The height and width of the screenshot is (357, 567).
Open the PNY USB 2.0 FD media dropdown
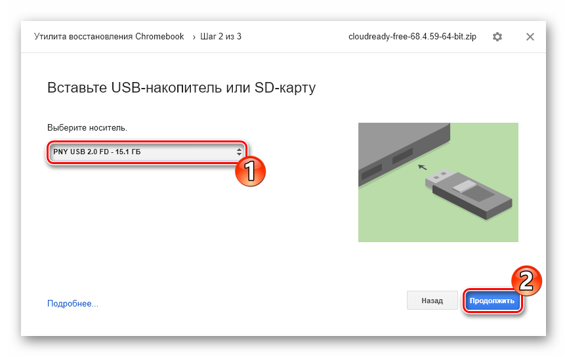pos(146,152)
